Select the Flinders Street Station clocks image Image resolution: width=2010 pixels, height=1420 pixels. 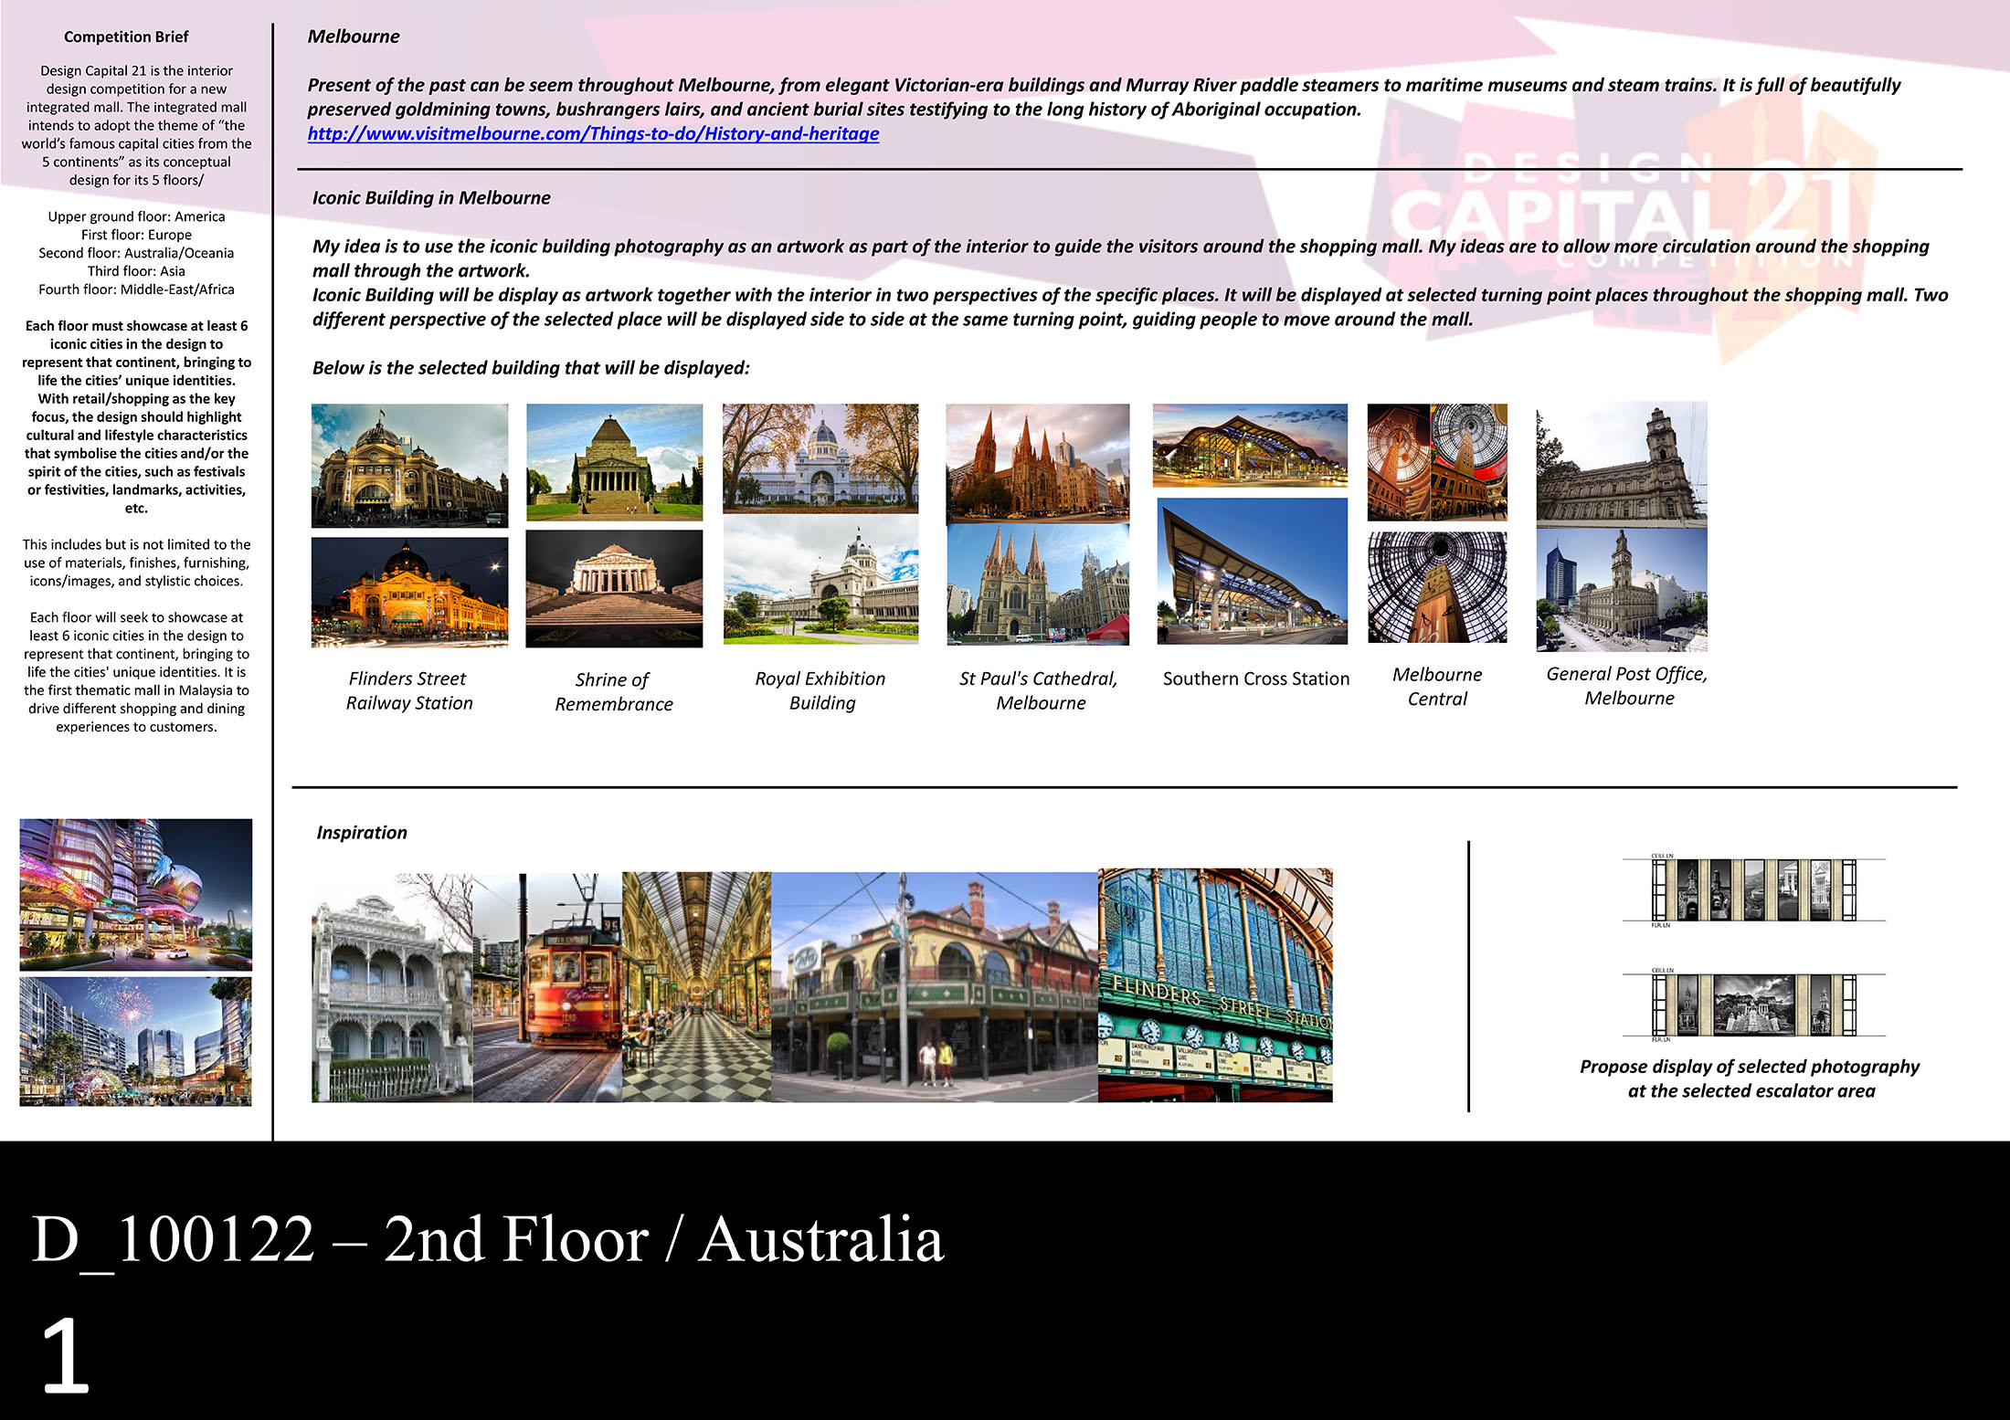[x=1214, y=984]
